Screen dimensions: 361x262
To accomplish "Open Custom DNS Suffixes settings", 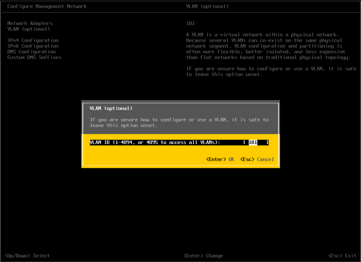I will [x=34, y=57].
